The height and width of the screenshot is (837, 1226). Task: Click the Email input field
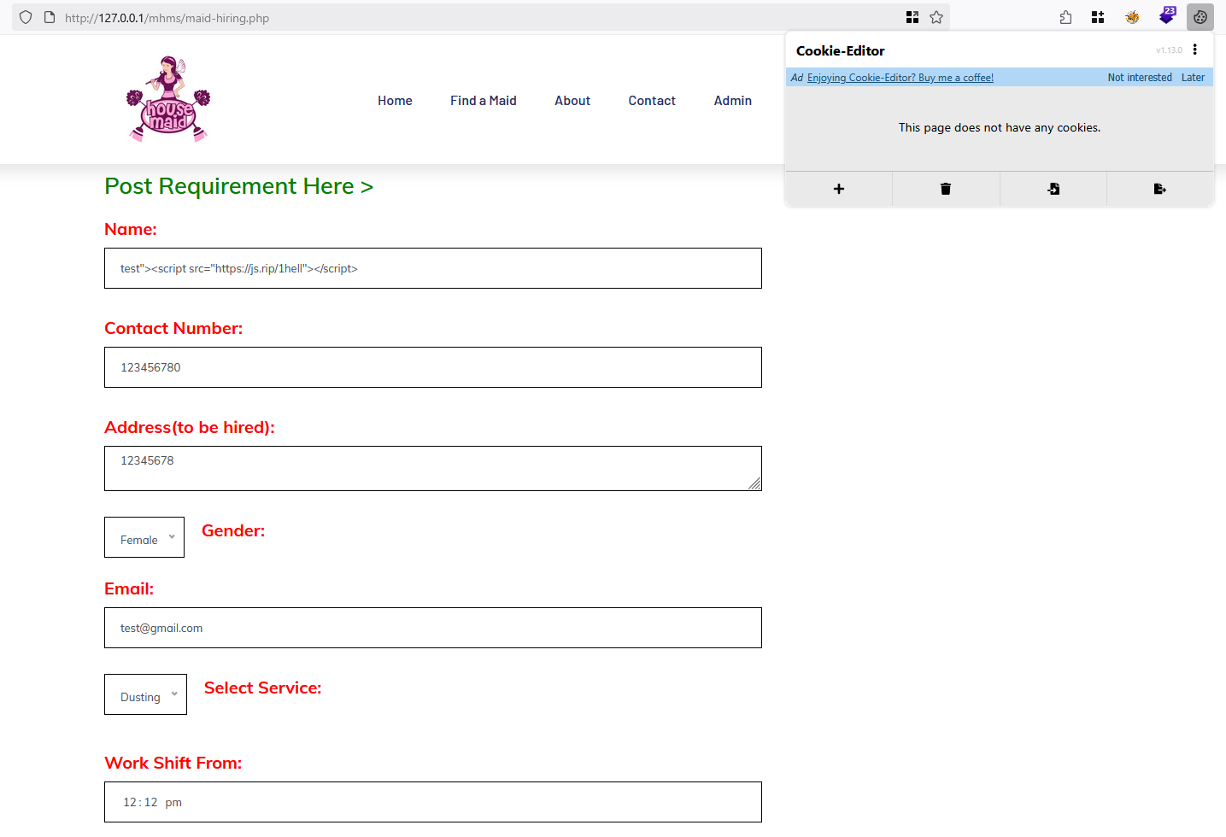(433, 628)
